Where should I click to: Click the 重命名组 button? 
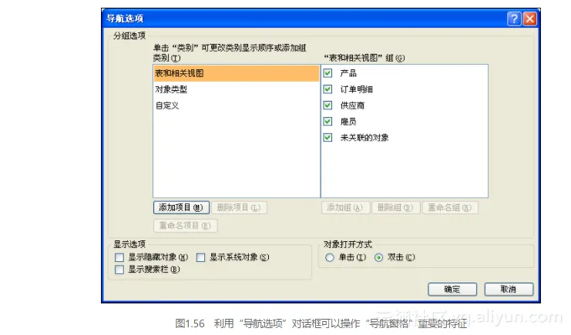click(x=450, y=208)
